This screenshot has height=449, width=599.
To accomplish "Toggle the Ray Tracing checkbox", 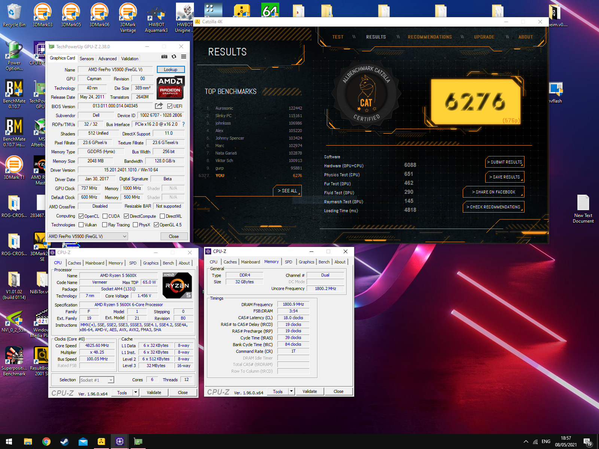I will (x=105, y=224).
